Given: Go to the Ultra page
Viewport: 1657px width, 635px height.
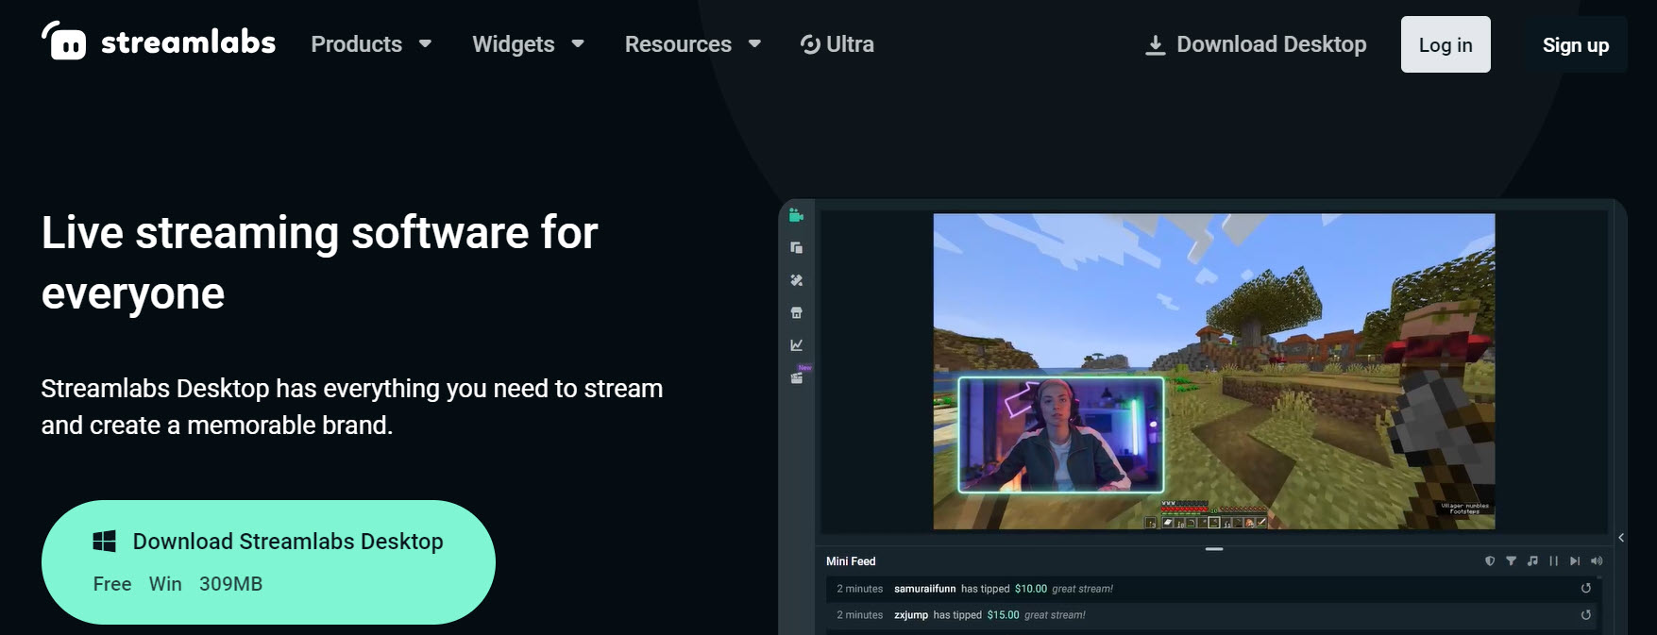Looking at the screenshot, I should [837, 44].
